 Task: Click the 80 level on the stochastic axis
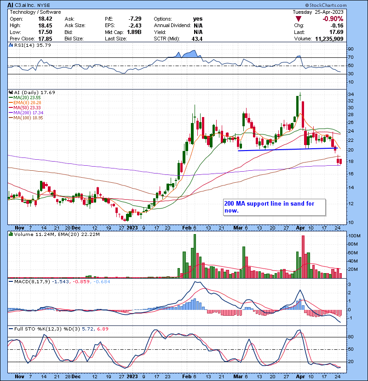tap(351, 337)
